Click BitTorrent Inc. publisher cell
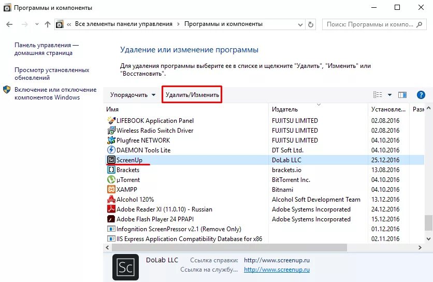 pos(291,180)
